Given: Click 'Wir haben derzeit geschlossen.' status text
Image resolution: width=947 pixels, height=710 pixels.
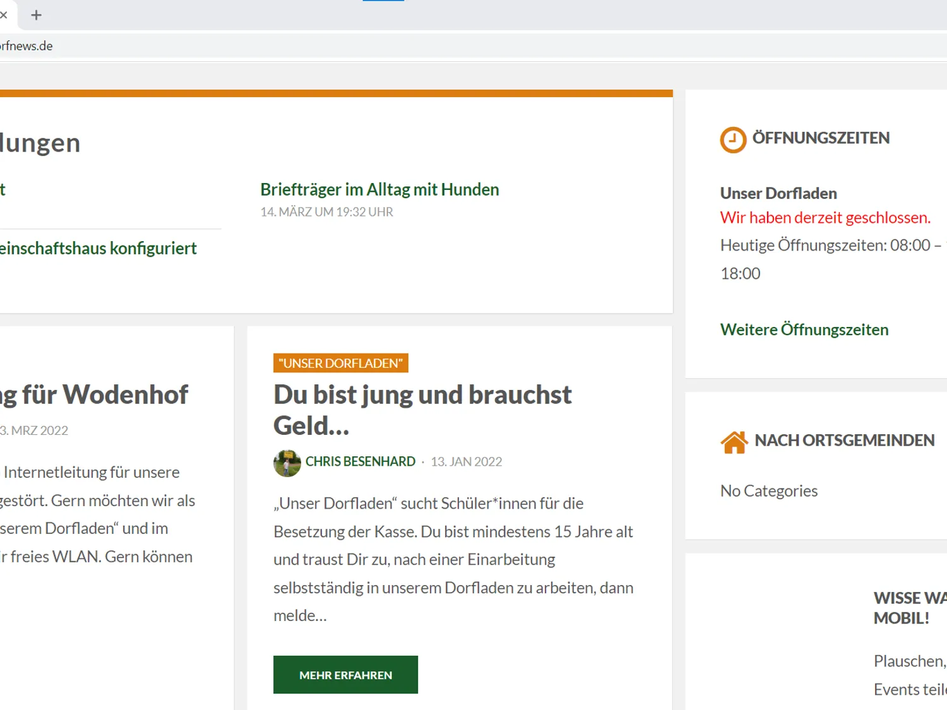Looking at the screenshot, I should coord(825,218).
